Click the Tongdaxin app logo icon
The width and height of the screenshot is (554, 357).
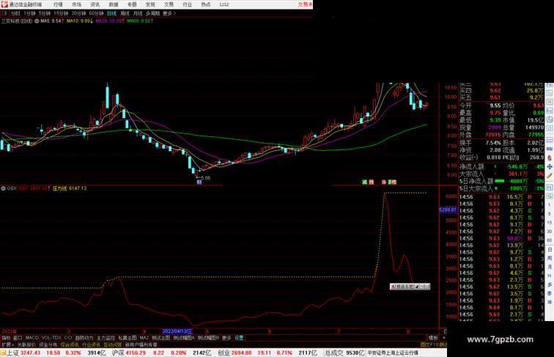[x=4, y=4]
